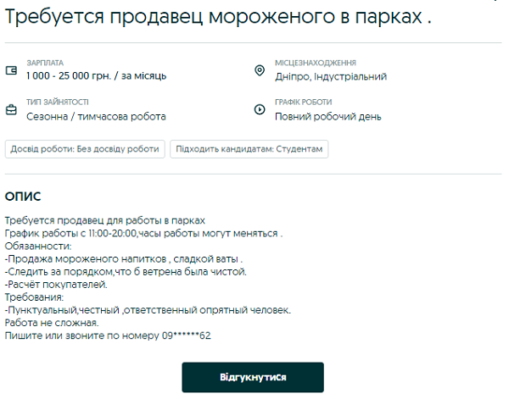Click the ТИП ЗАЙНЯТОСТІ label
The image size is (509, 399).
pos(57,103)
